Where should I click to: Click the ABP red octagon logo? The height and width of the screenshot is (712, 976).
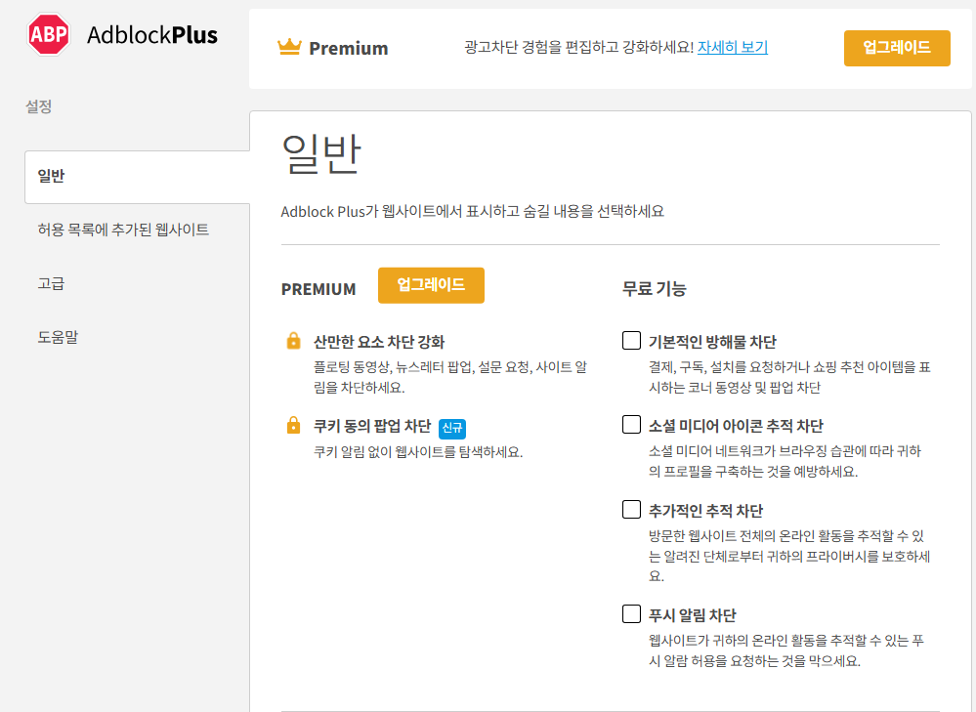coord(49,34)
